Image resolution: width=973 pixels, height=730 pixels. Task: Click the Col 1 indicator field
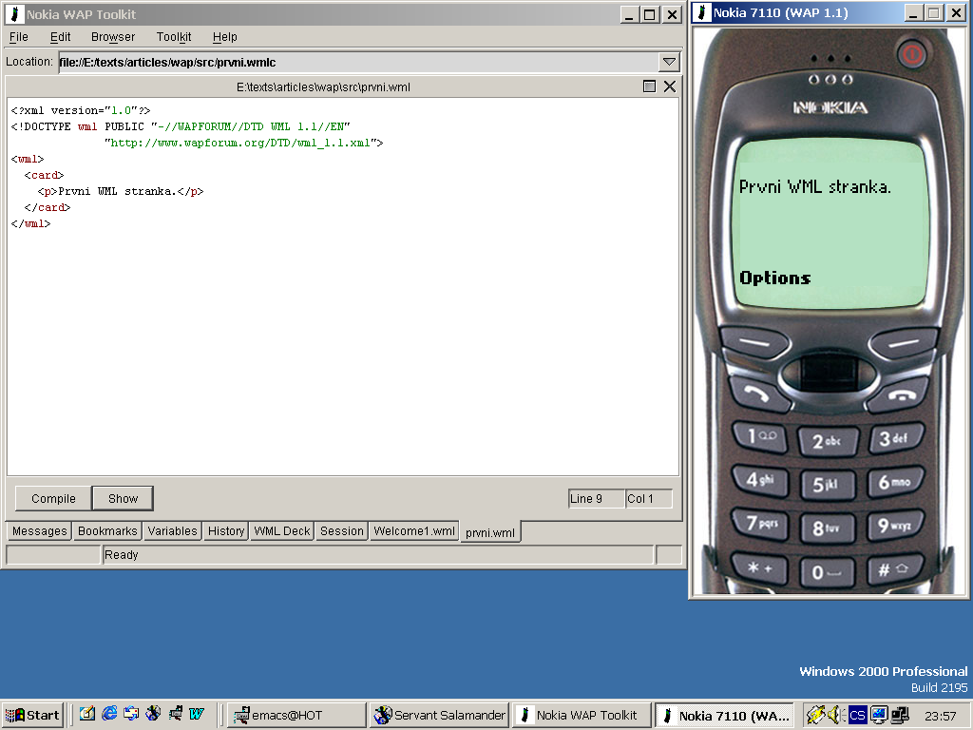648,498
